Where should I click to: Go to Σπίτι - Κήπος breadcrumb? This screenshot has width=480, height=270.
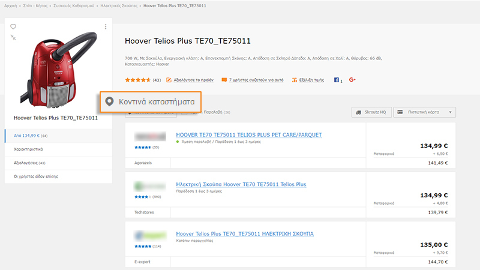coord(35,6)
